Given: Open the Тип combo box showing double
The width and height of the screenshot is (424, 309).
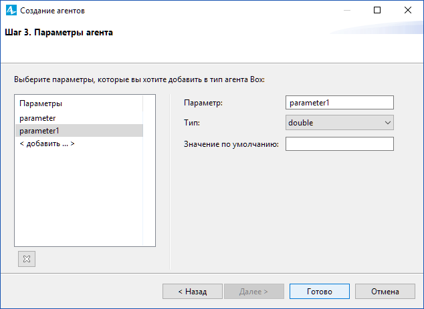Looking at the screenshot, I should [x=340, y=123].
